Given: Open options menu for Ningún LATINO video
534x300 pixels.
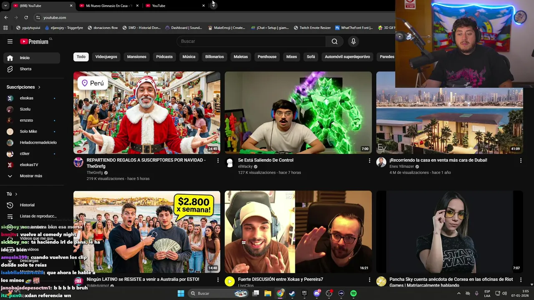Looking at the screenshot, I should click(x=218, y=280).
